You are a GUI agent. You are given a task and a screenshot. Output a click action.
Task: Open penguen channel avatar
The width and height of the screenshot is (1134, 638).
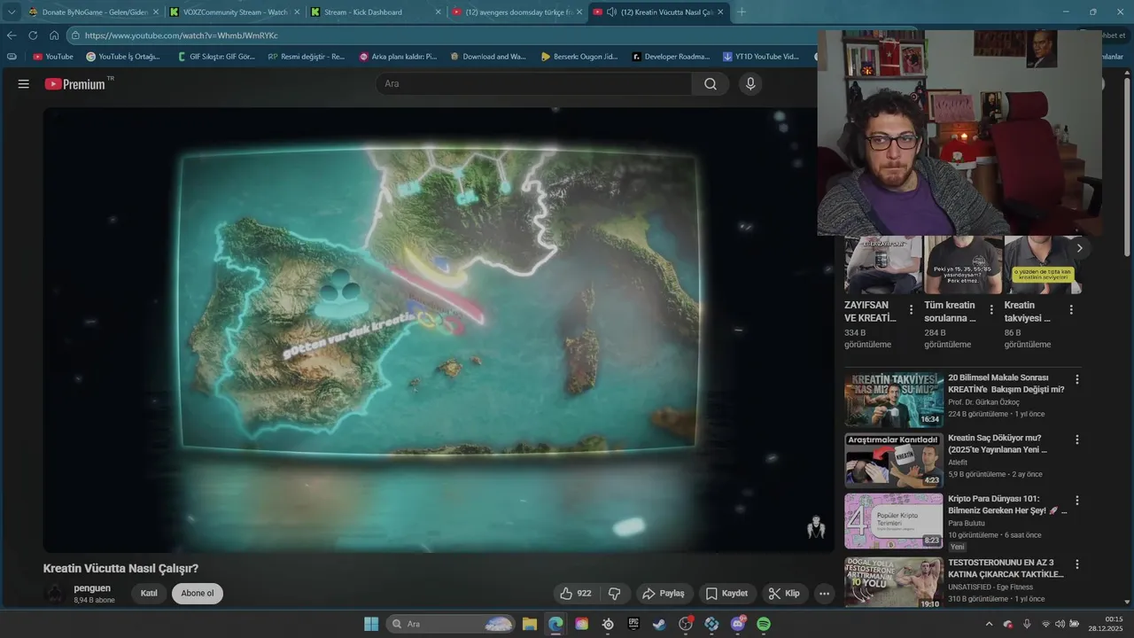coord(55,594)
